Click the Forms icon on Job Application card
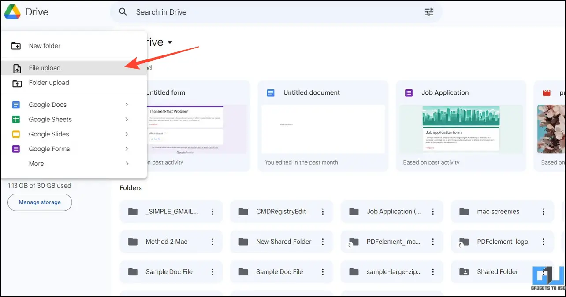Image resolution: width=566 pixels, height=297 pixels. (x=409, y=93)
